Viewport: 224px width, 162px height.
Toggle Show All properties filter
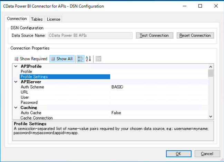coord(62,59)
